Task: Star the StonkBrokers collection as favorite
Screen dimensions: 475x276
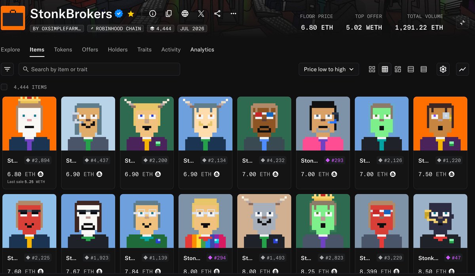Action: click(131, 14)
